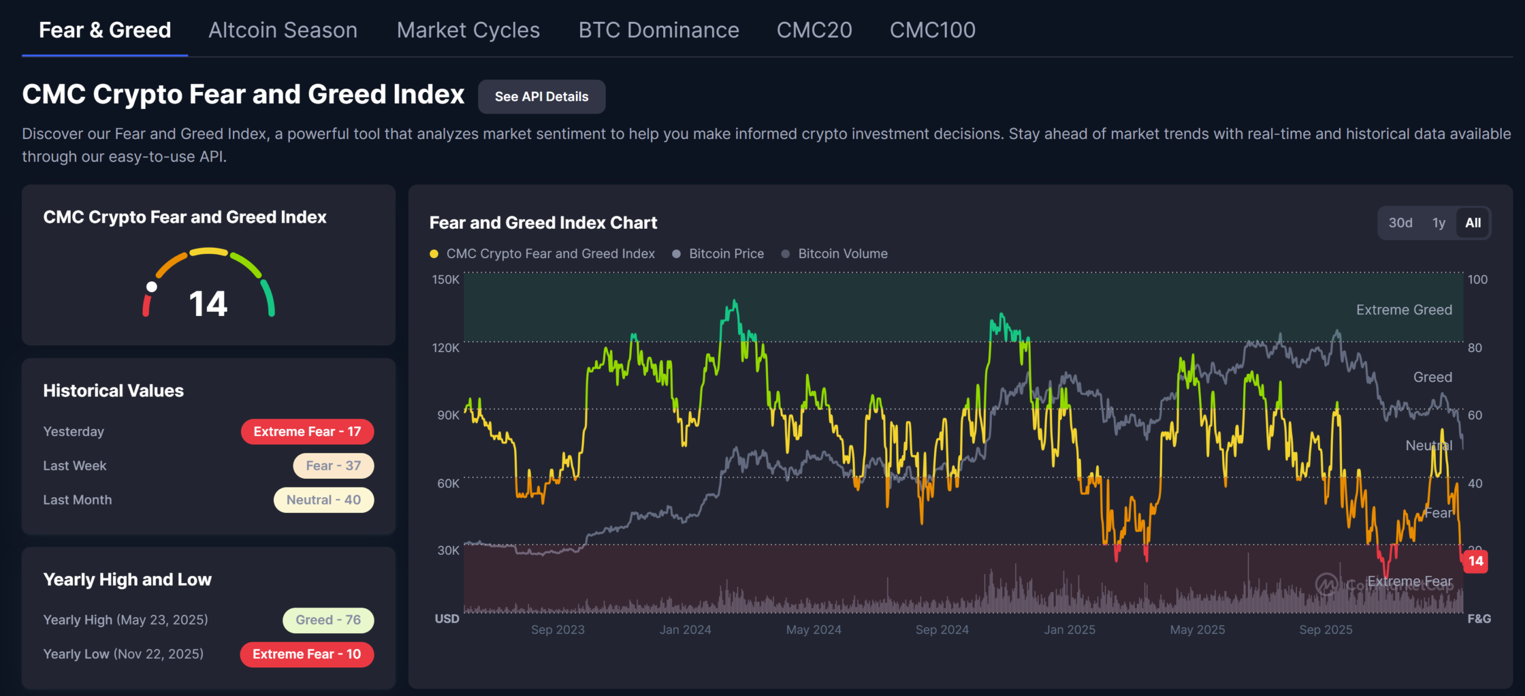This screenshot has height=696, width=1525.
Task: Set chart range to All
Action: click(1473, 223)
